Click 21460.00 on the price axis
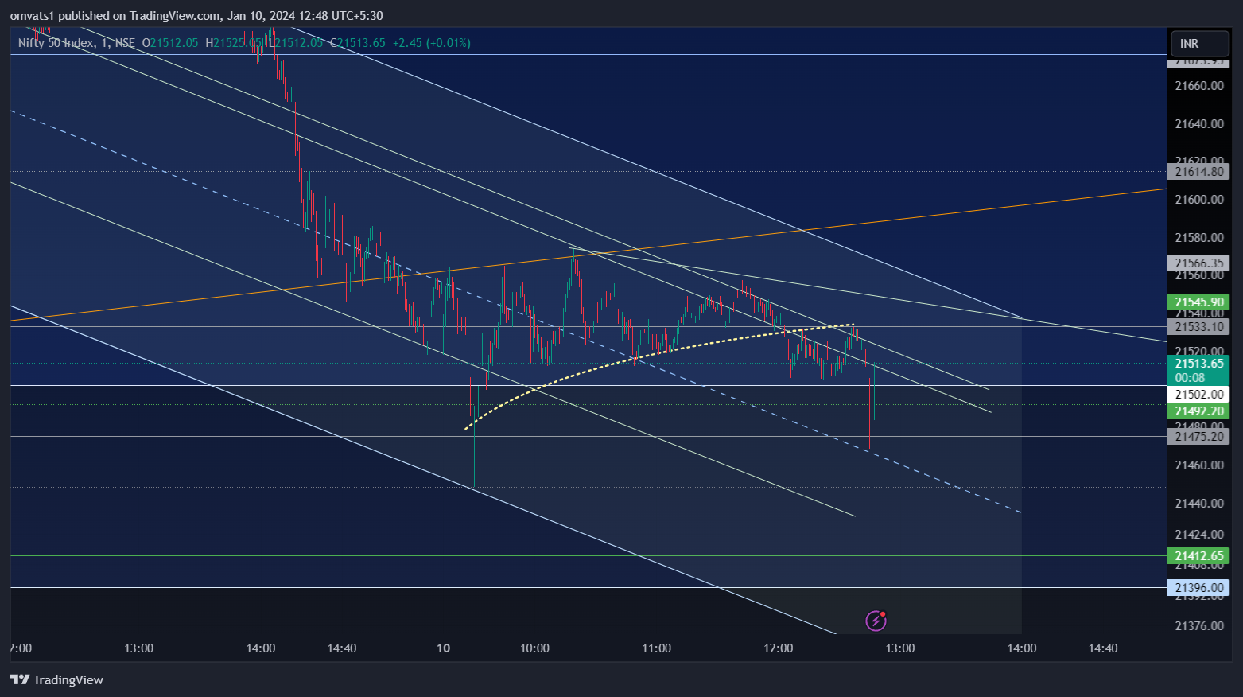Image resolution: width=1243 pixels, height=697 pixels. pos(1198,465)
